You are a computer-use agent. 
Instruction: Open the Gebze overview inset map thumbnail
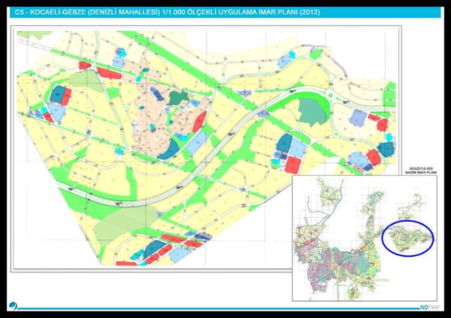pyautogui.click(x=364, y=238)
